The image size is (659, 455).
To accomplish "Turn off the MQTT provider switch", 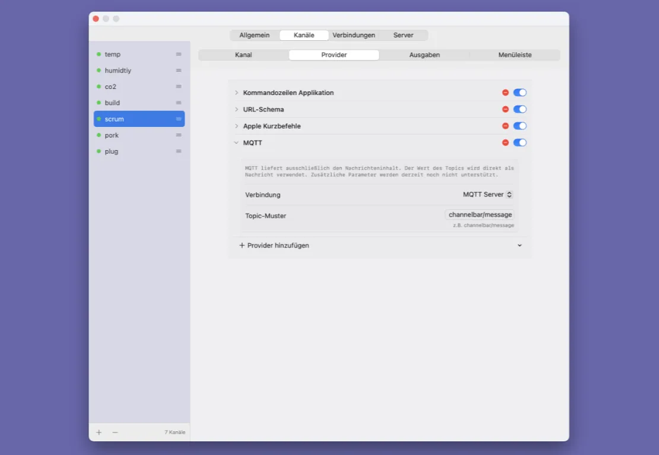I will tap(519, 142).
